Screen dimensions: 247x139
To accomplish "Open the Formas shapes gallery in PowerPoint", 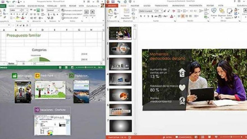I will (x=214, y=11).
